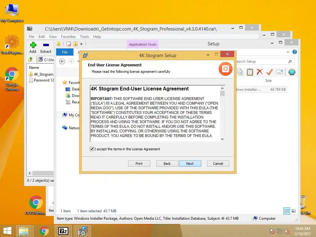
Task: Switch Explorer to large icons view
Action: click(x=293, y=211)
